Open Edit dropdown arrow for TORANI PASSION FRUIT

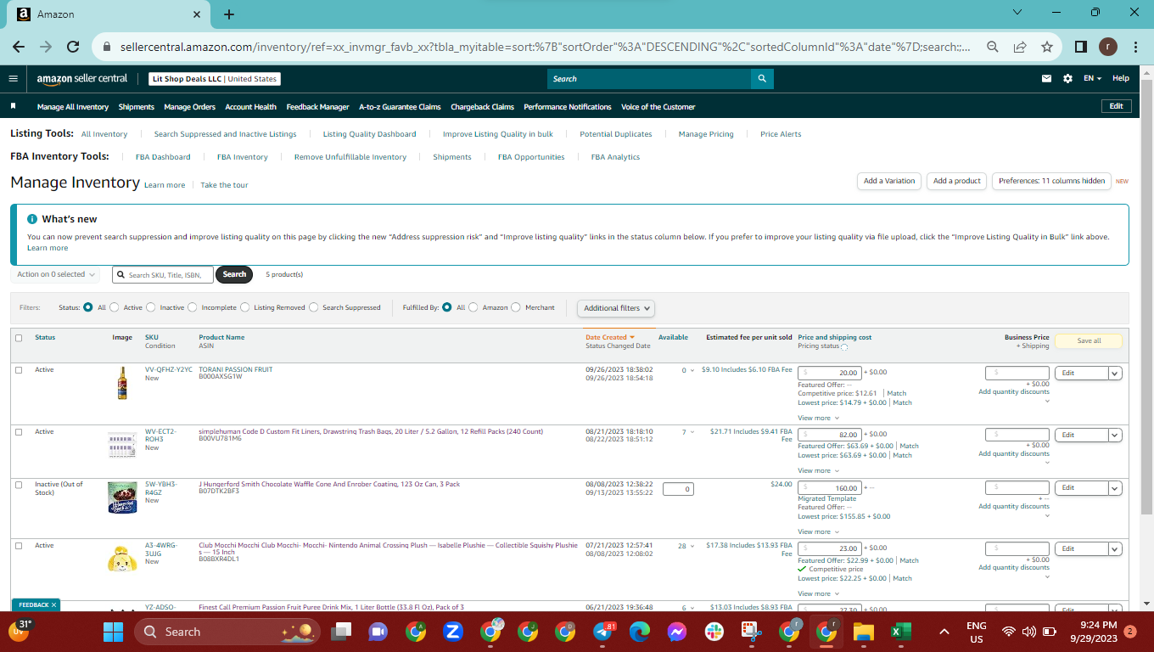(1115, 373)
